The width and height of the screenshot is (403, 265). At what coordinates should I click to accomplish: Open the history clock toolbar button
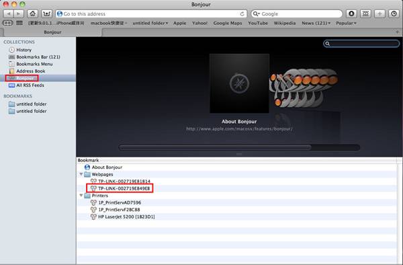point(394,13)
